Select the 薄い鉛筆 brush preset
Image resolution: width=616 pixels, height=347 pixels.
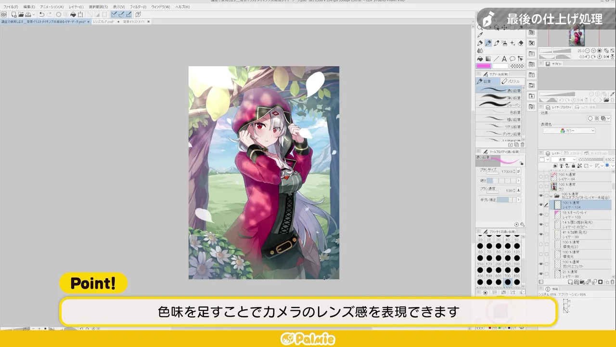click(x=499, y=97)
